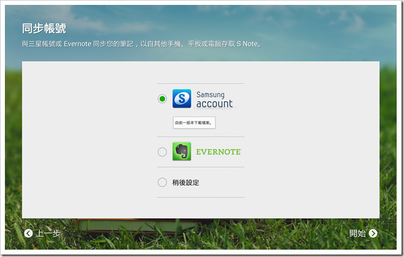
Task: Click the EVERNOTE logo text
Action: (219, 152)
